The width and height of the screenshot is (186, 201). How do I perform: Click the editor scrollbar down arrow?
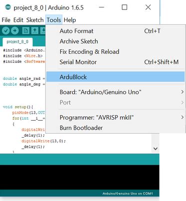click(x=156, y=148)
